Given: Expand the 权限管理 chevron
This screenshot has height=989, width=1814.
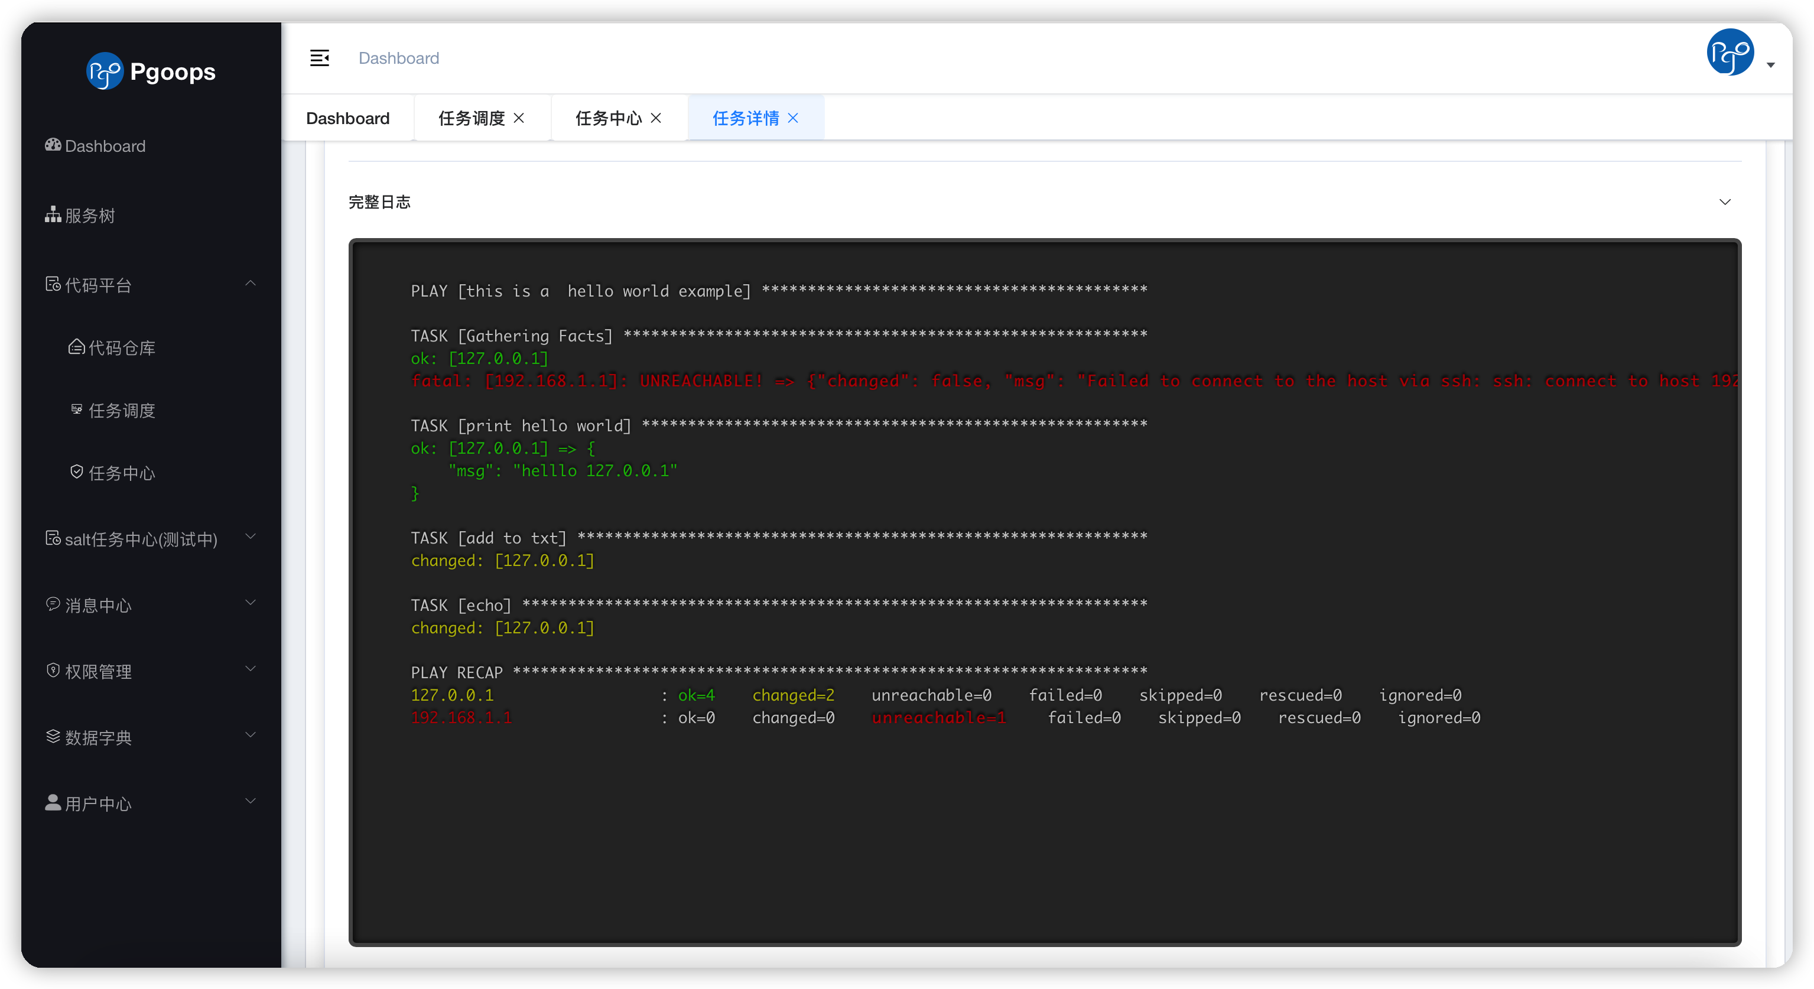Looking at the screenshot, I should tap(250, 669).
